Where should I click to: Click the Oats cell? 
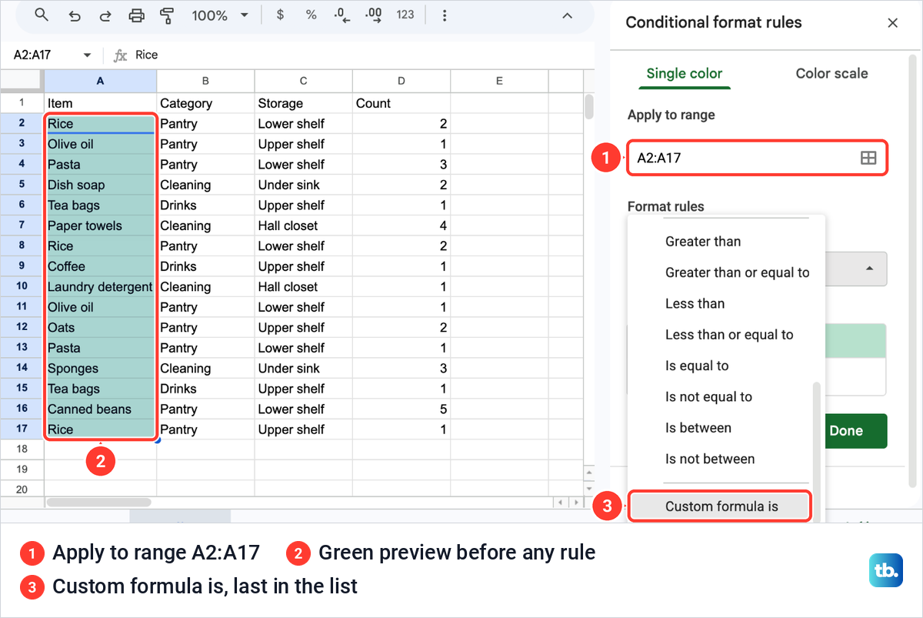click(100, 327)
